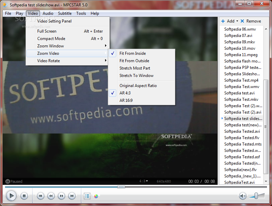Click the Paused status icon
Screen dimensions: 272x206
[x=7, y=181]
